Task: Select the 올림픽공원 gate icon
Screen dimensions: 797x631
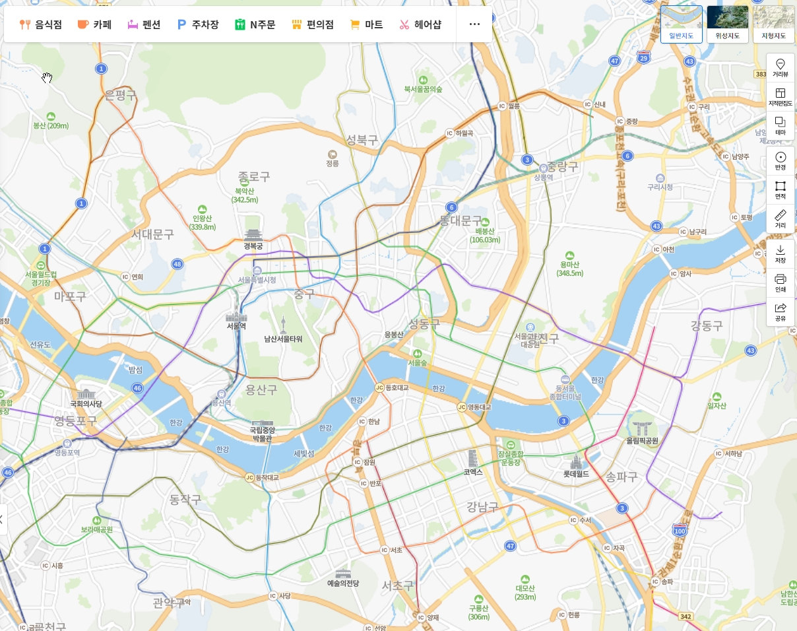Action: [642, 427]
